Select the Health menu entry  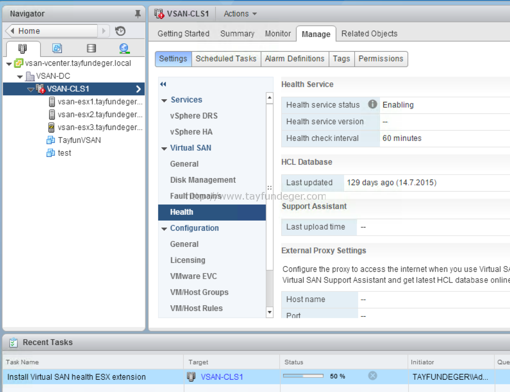click(x=212, y=212)
